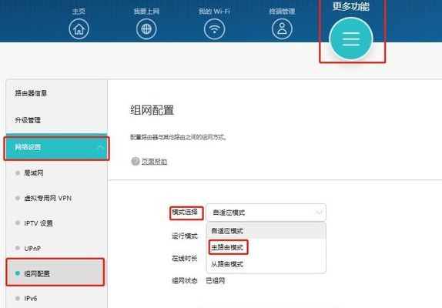Open the 页面帮助 link
The width and height of the screenshot is (442, 308).
pos(154,162)
